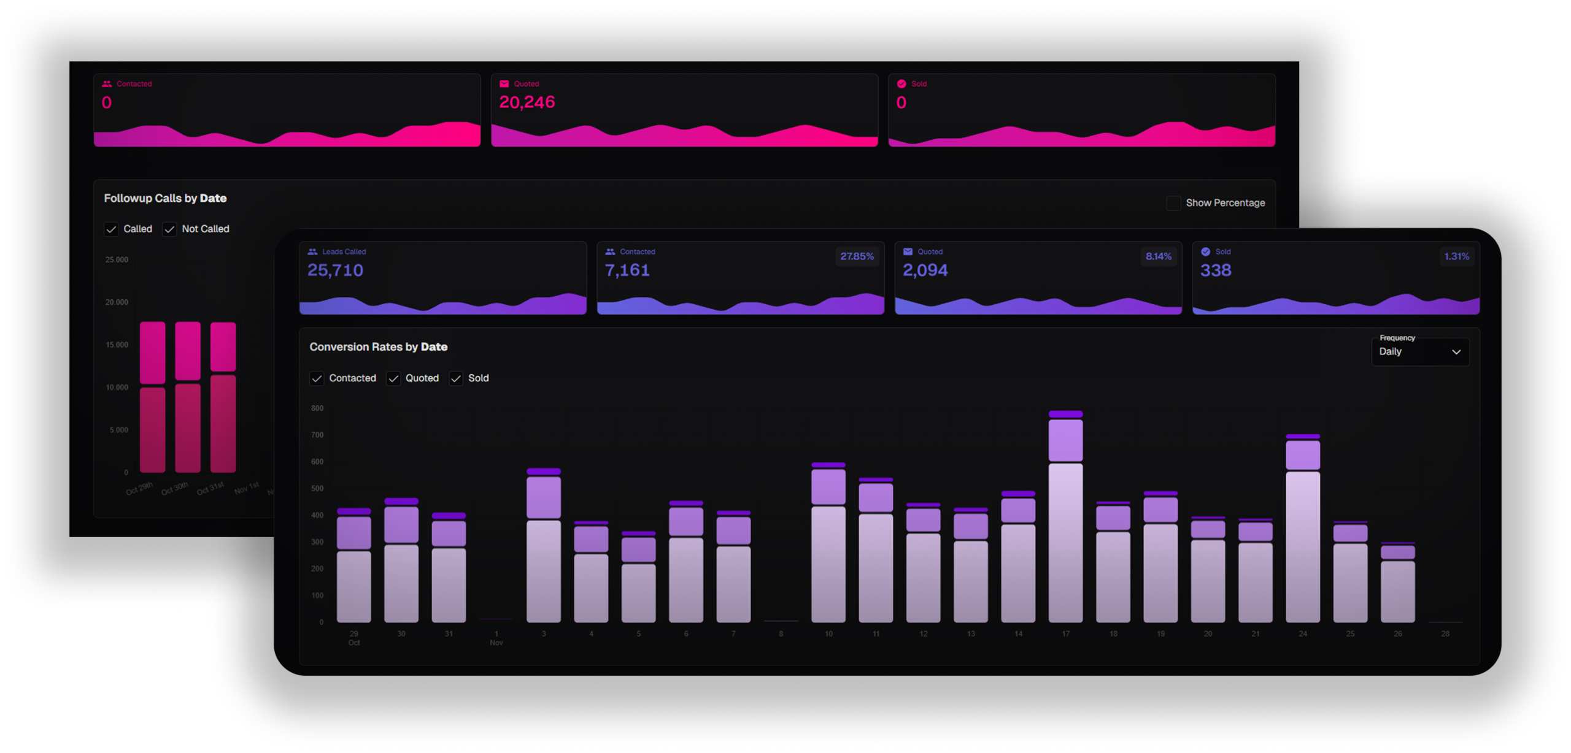Viewport: 1571px width, 753px height.
Task: Uncheck the Called checkbox
Action: [x=111, y=229]
